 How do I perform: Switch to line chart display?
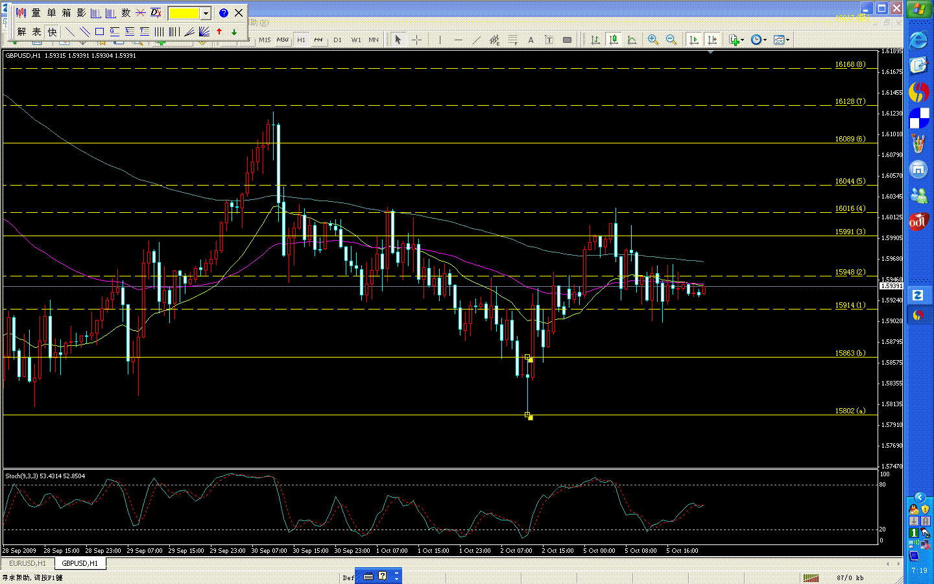pyautogui.click(x=631, y=40)
